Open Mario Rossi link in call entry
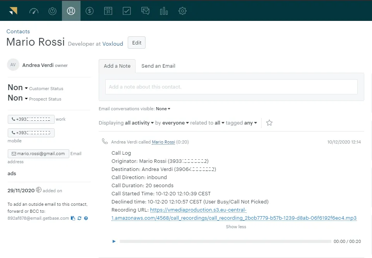 click(x=163, y=142)
